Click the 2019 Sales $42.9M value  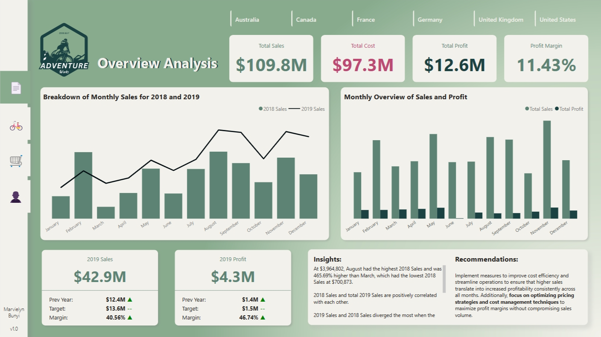100,277
